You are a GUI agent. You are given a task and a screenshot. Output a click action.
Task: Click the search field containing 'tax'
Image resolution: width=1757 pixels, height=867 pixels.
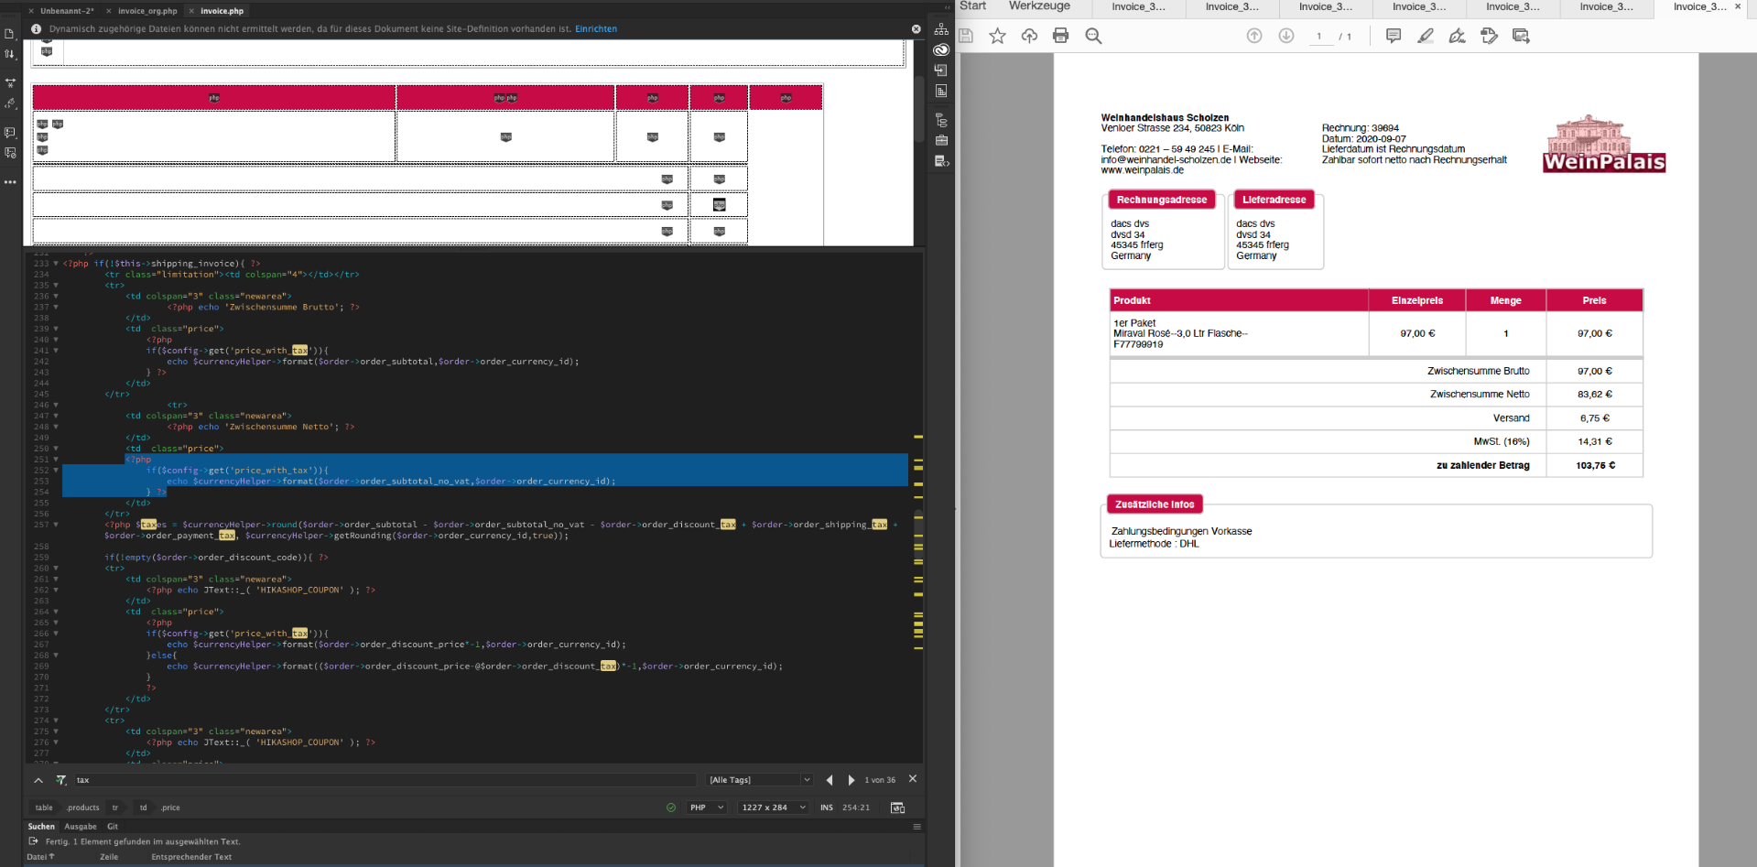pyautogui.click(x=385, y=780)
